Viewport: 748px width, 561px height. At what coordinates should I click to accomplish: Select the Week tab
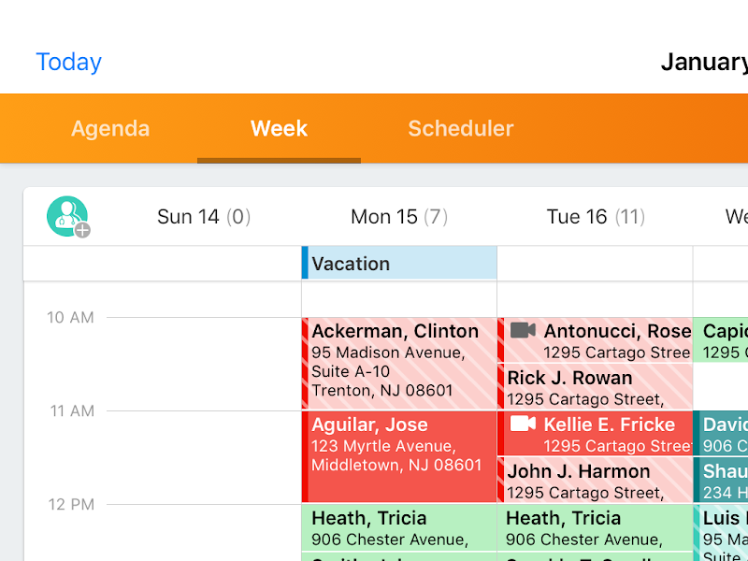(279, 129)
